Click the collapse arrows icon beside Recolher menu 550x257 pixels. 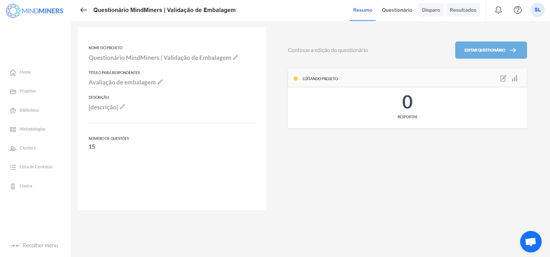15,246
